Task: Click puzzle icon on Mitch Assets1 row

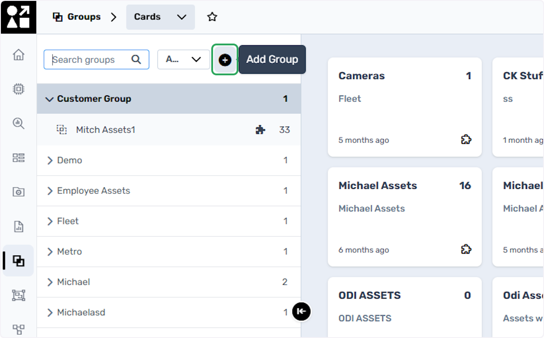Action: click(x=260, y=130)
